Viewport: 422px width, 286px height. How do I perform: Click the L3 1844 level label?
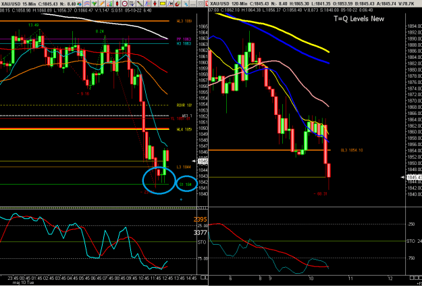point(184,167)
